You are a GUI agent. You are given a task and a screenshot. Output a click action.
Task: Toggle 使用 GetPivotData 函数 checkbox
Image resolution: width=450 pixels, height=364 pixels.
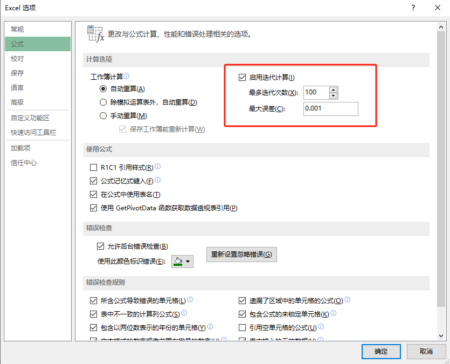point(94,208)
